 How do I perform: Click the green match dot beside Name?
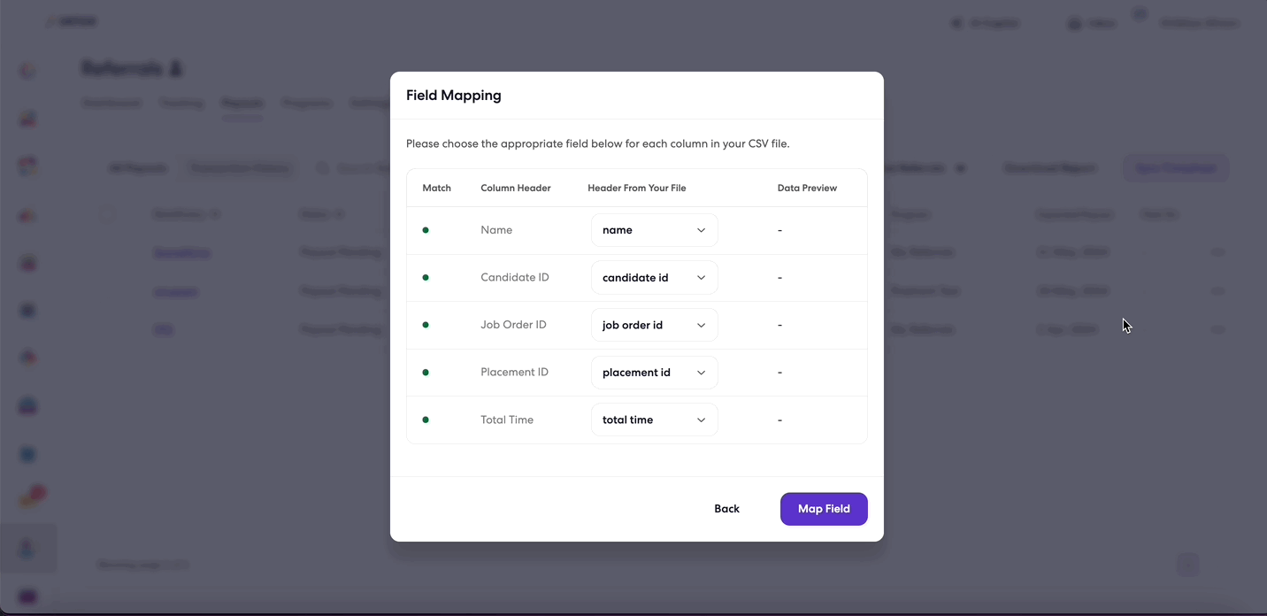(426, 230)
